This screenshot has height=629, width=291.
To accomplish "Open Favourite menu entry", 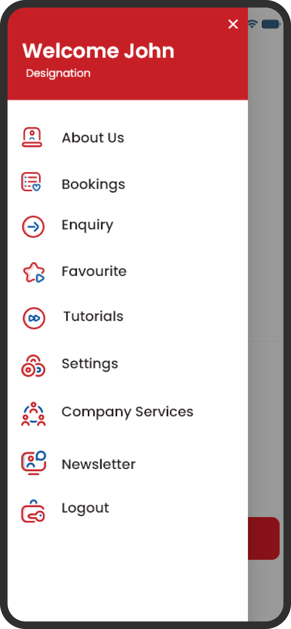I will pos(94,271).
